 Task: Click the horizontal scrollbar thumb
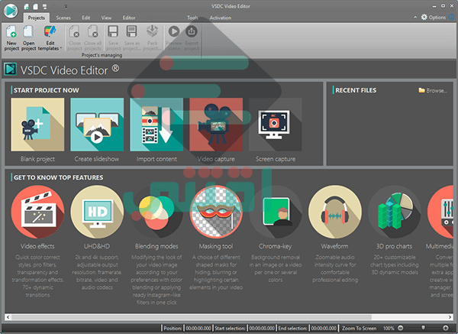pos(192,317)
